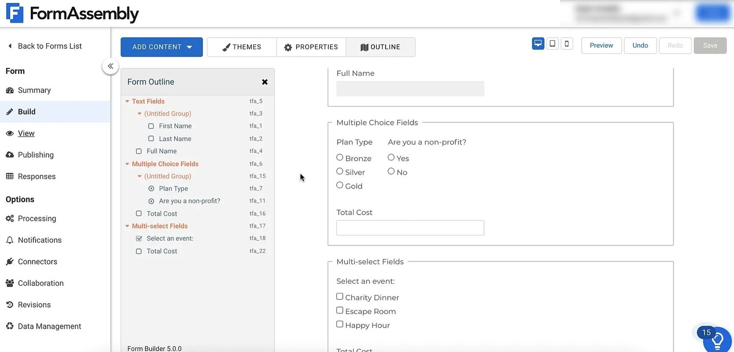Viewport: 734px width, 352px height.
Task: Check the Charity Dinner checkbox
Action: pyautogui.click(x=340, y=296)
